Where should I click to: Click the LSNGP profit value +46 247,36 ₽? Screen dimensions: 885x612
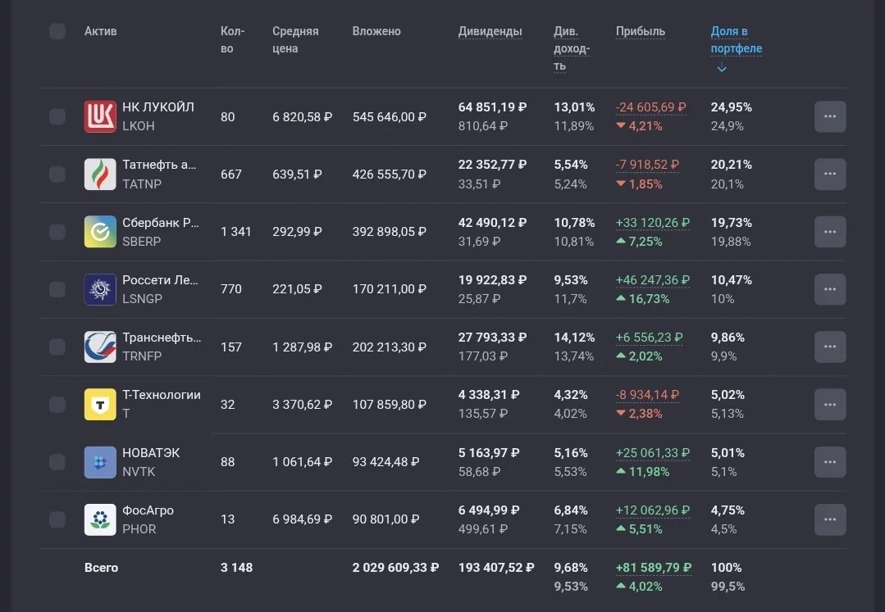click(652, 280)
